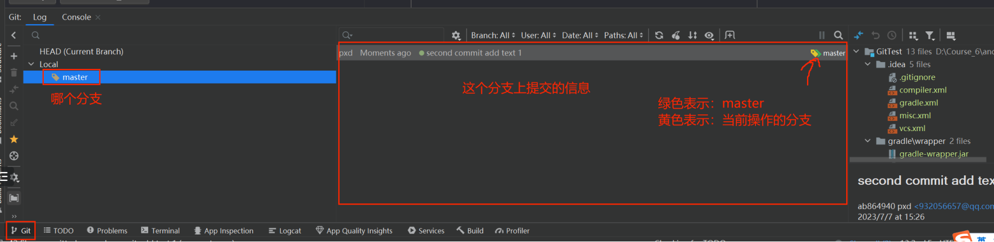994x242 pixels.
Task: Click the compare-with-current arrows icon in the branch sidebar
Action: pyautogui.click(x=14, y=89)
